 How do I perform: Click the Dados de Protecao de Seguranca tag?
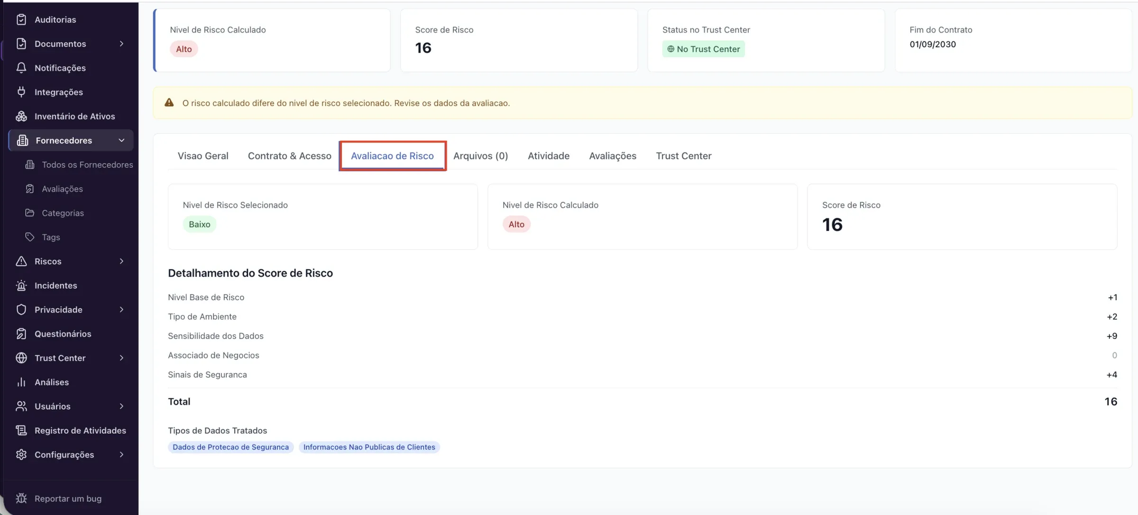tap(230, 447)
